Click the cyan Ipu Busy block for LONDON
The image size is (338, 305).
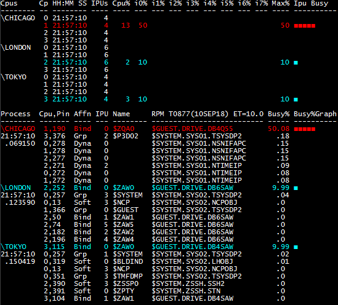click(x=296, y=63)
